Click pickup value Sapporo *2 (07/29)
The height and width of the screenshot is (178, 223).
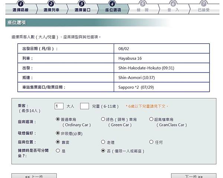pos(136,87)
